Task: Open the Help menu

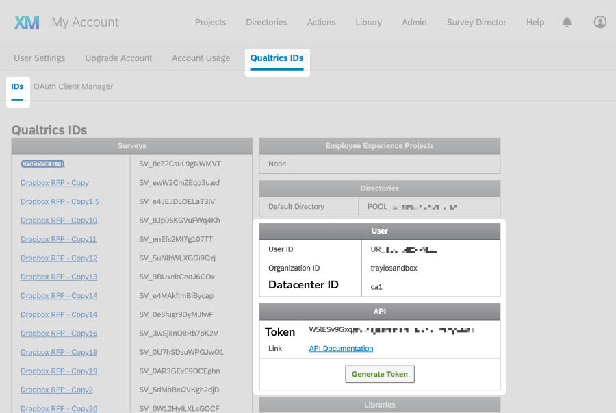Action: 535,21
